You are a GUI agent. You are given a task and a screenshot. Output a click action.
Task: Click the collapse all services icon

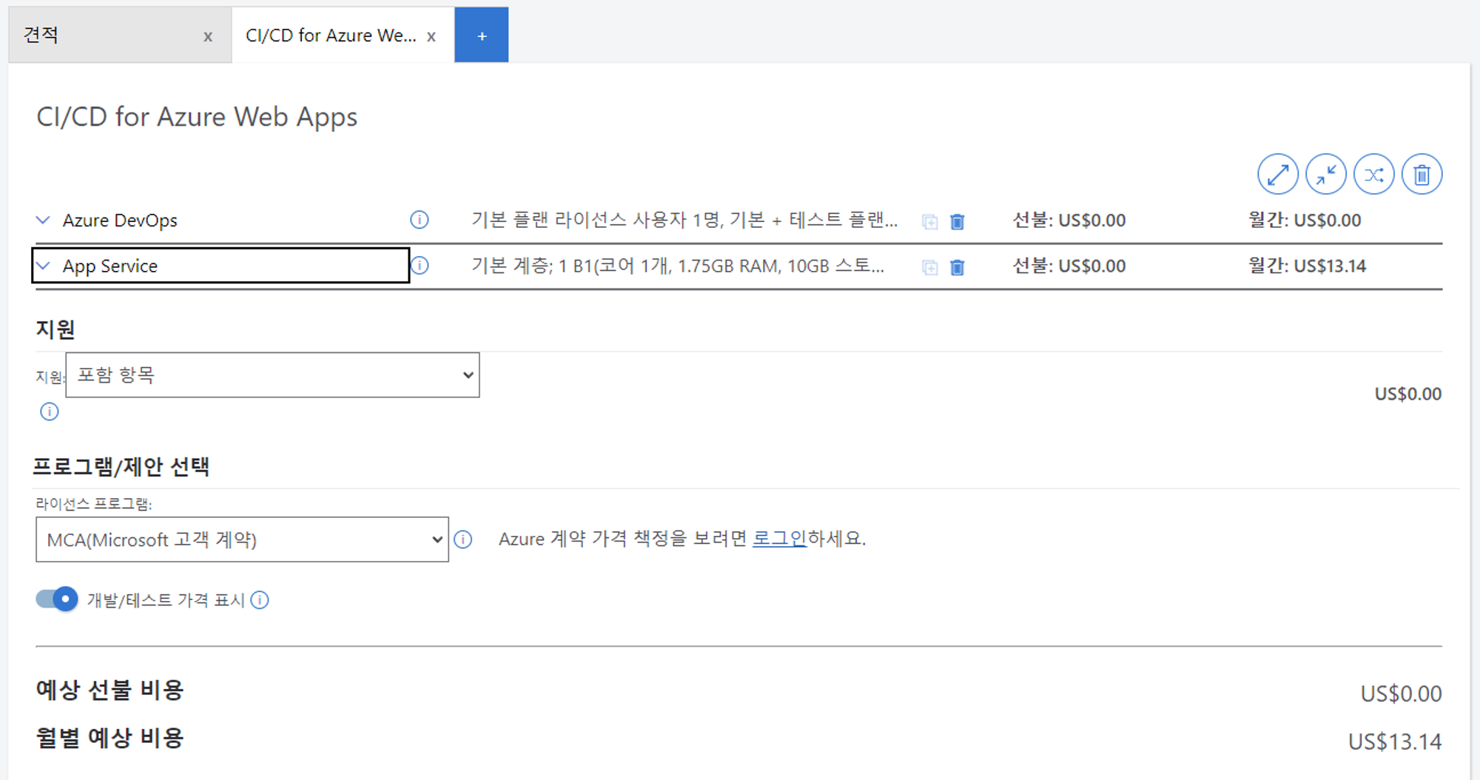1325,175
